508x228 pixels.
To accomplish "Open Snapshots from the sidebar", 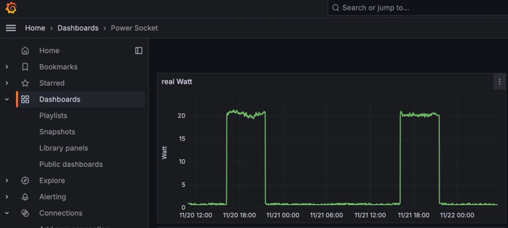I will (57, 132).
